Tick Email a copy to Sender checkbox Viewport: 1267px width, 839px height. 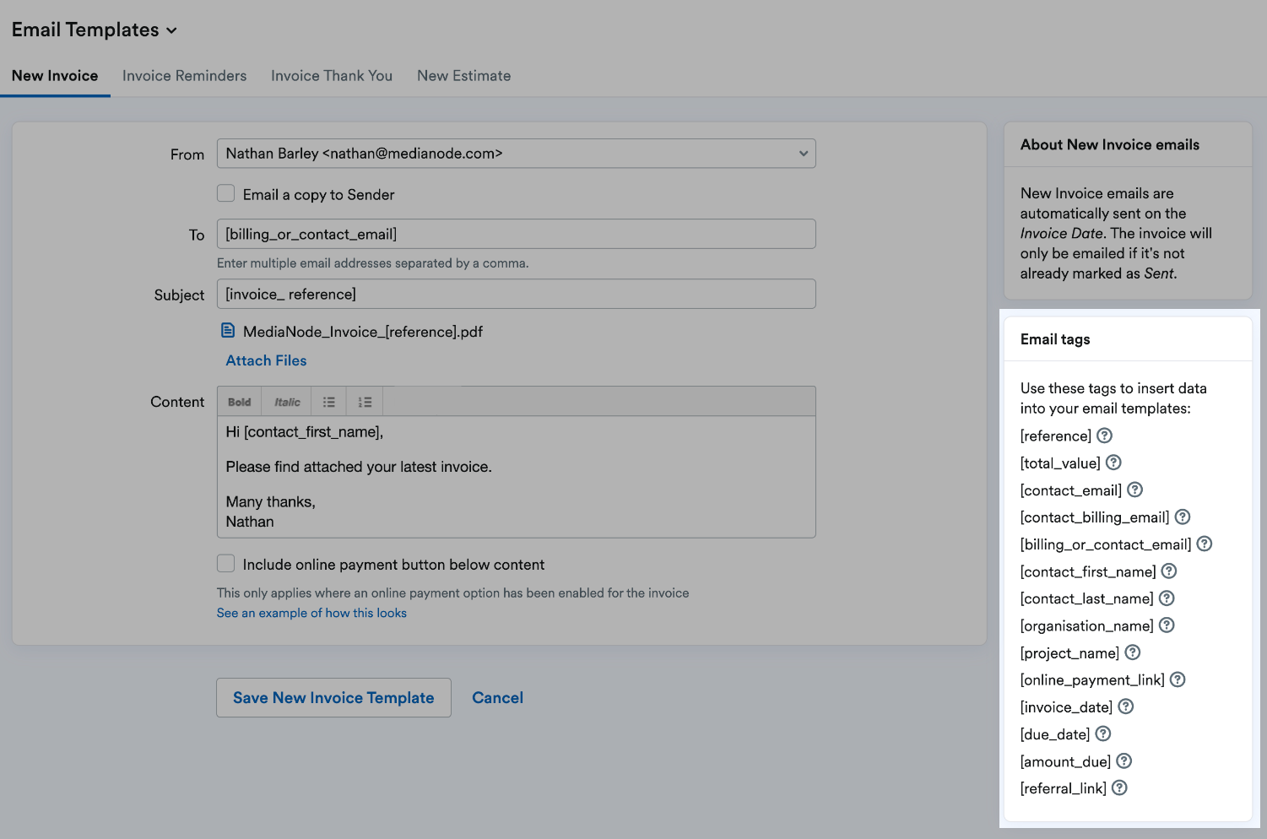225,193
